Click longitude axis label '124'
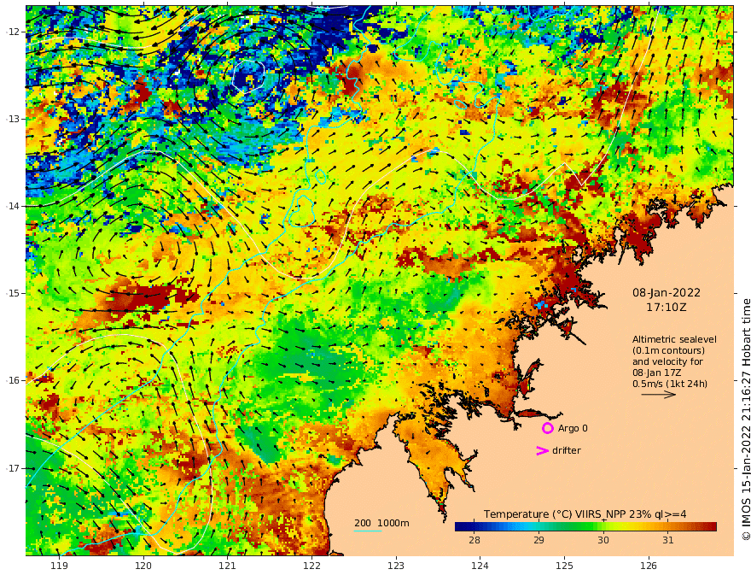Screen dimensions: 751x581 click(480, 566)
